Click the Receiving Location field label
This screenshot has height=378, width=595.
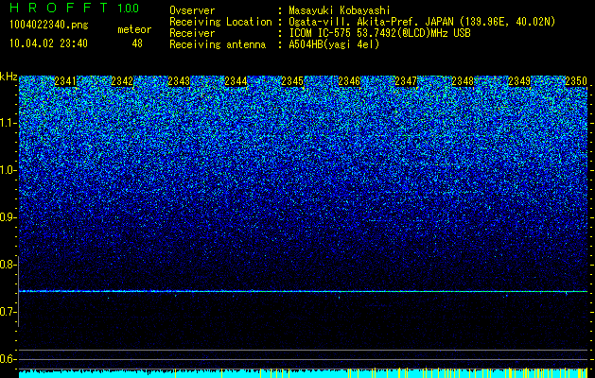coord(220,22)
